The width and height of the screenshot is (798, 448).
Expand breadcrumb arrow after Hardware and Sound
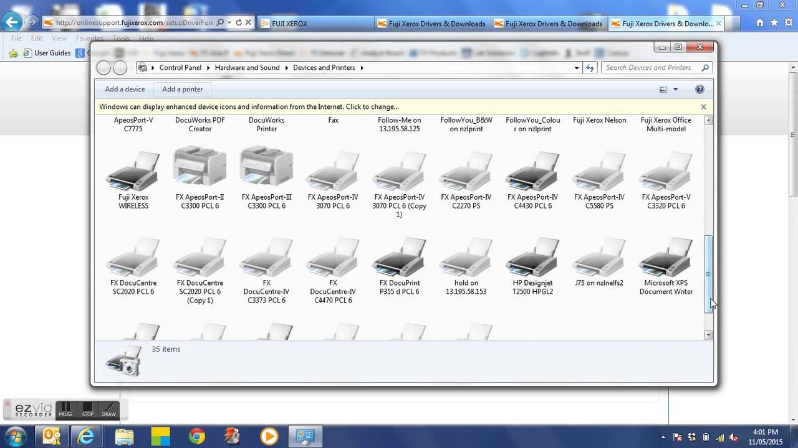click(286, 68)
